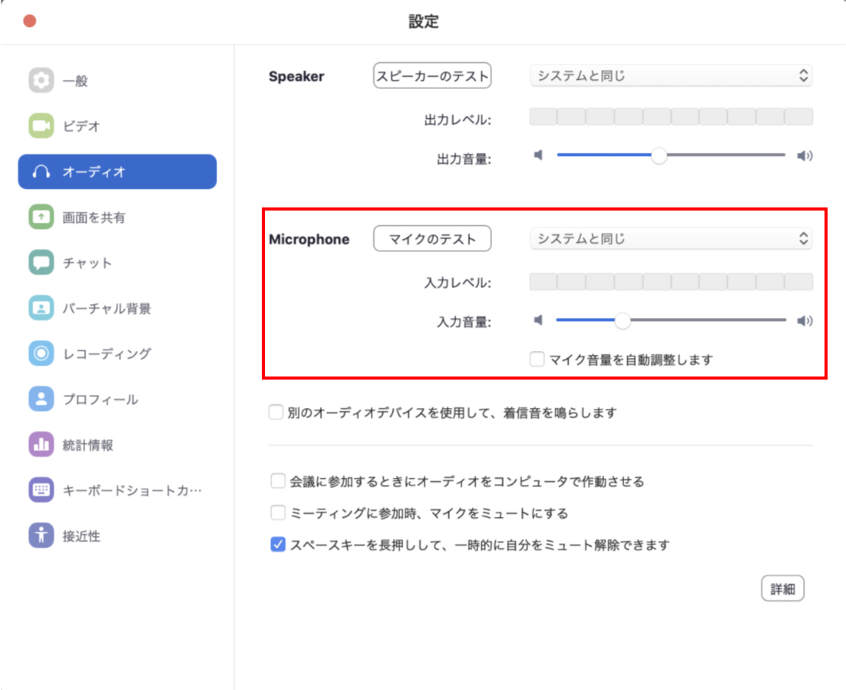846x690 pixels.
Task: Click the 出力レベル meter bar
Action: point(671,117)
